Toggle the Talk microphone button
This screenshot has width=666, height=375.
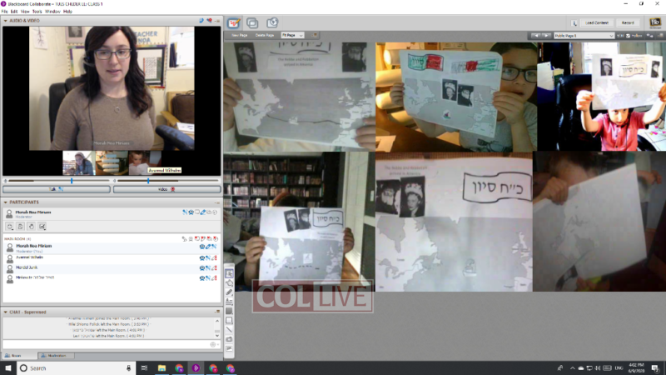coord(57,189)
